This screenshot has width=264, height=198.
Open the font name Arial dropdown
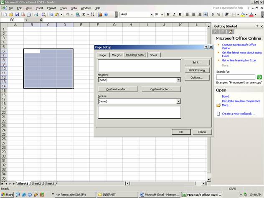pyautogui.click(x=152, y=15)
